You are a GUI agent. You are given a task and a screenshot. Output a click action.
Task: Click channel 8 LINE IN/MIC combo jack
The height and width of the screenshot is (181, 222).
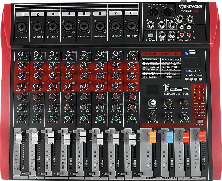[131, 26]
